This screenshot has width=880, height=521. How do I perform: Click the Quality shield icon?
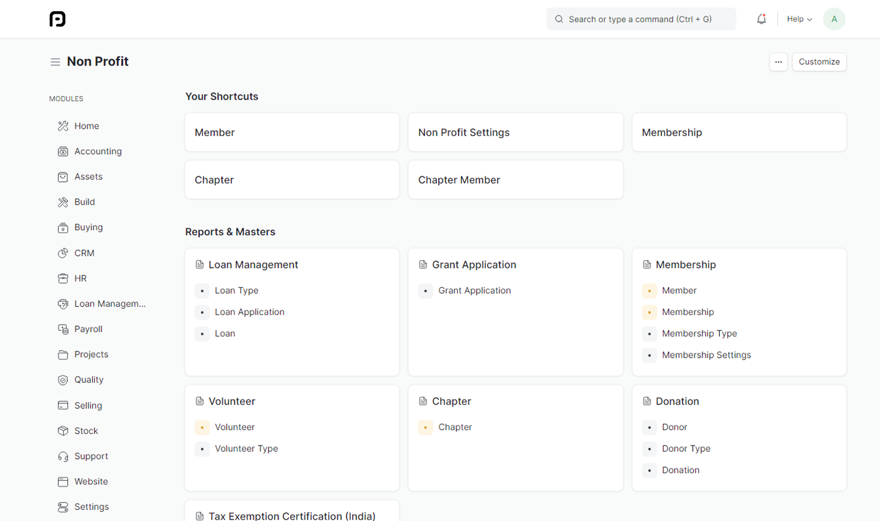(63, 380)
